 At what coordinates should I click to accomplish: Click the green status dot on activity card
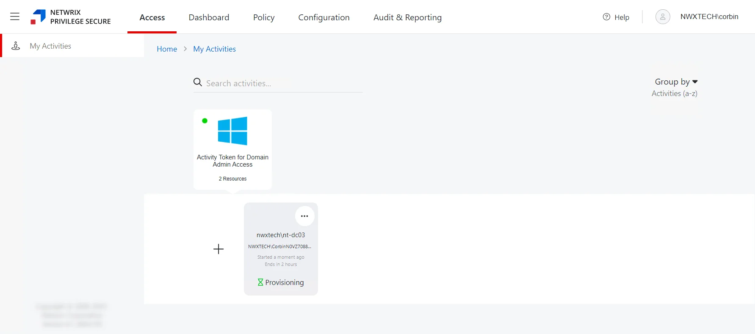(x=205, y=121)
